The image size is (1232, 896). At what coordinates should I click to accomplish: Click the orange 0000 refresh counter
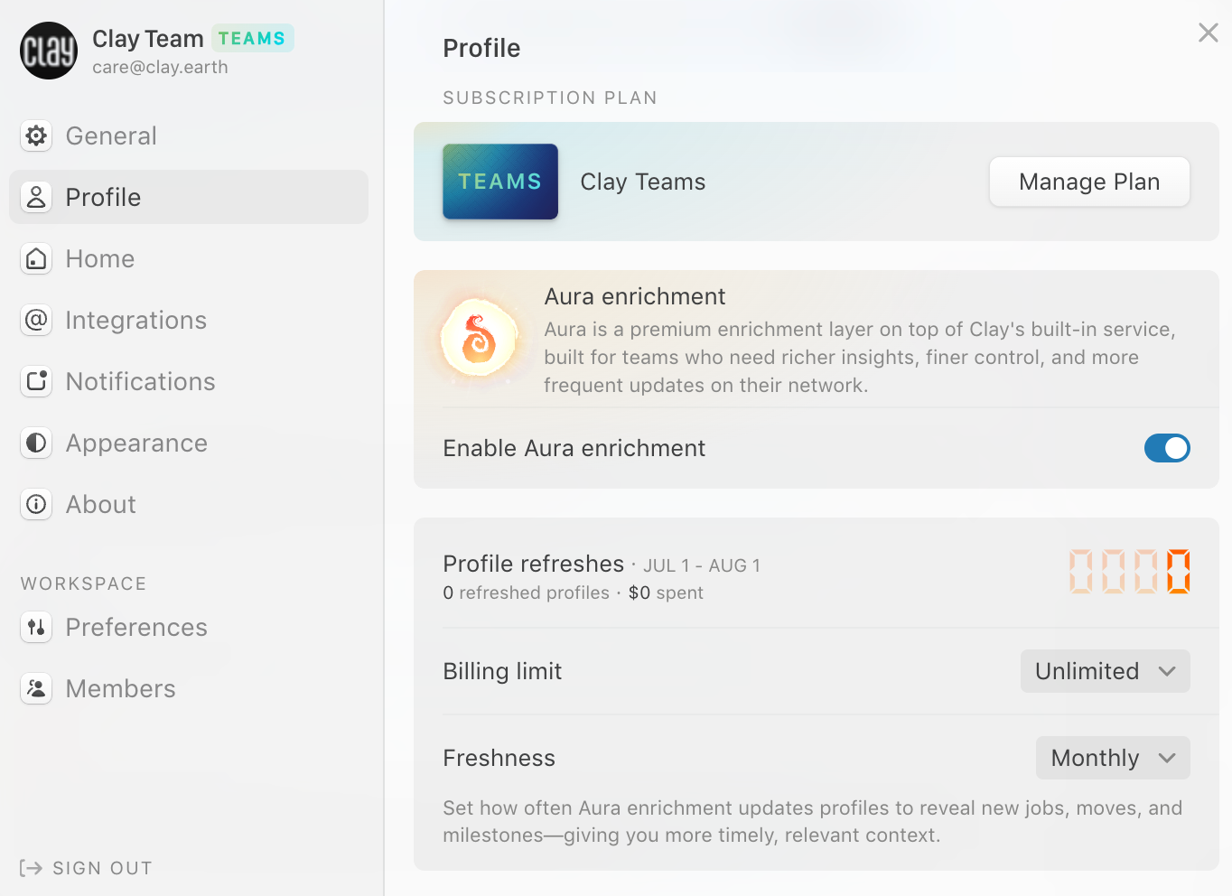click(1129, 572)
